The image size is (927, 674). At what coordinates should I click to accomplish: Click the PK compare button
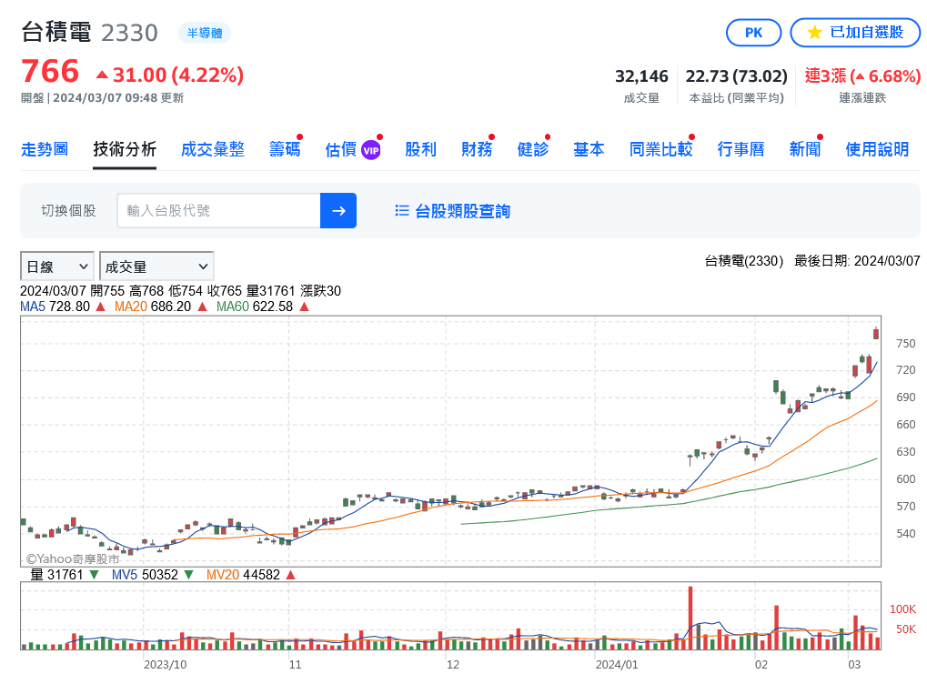coord(753,33)
